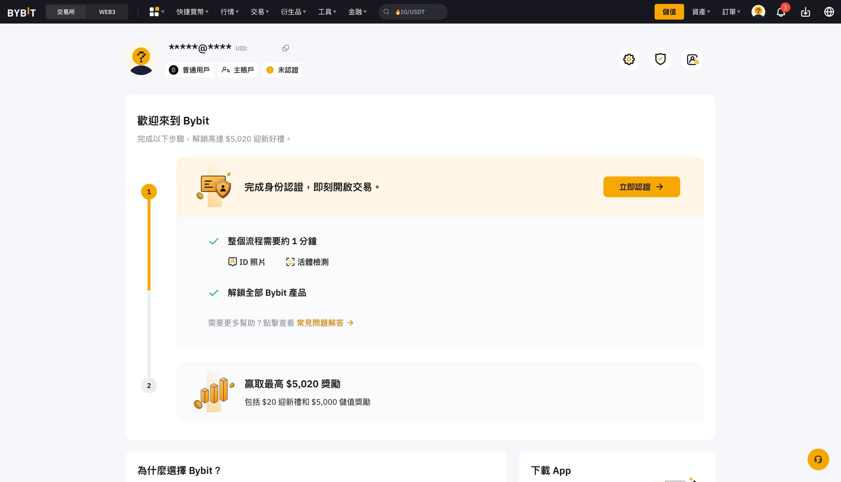
Task: Expand the 衍生品 dropdown
Action: click(x=293, y=12)
